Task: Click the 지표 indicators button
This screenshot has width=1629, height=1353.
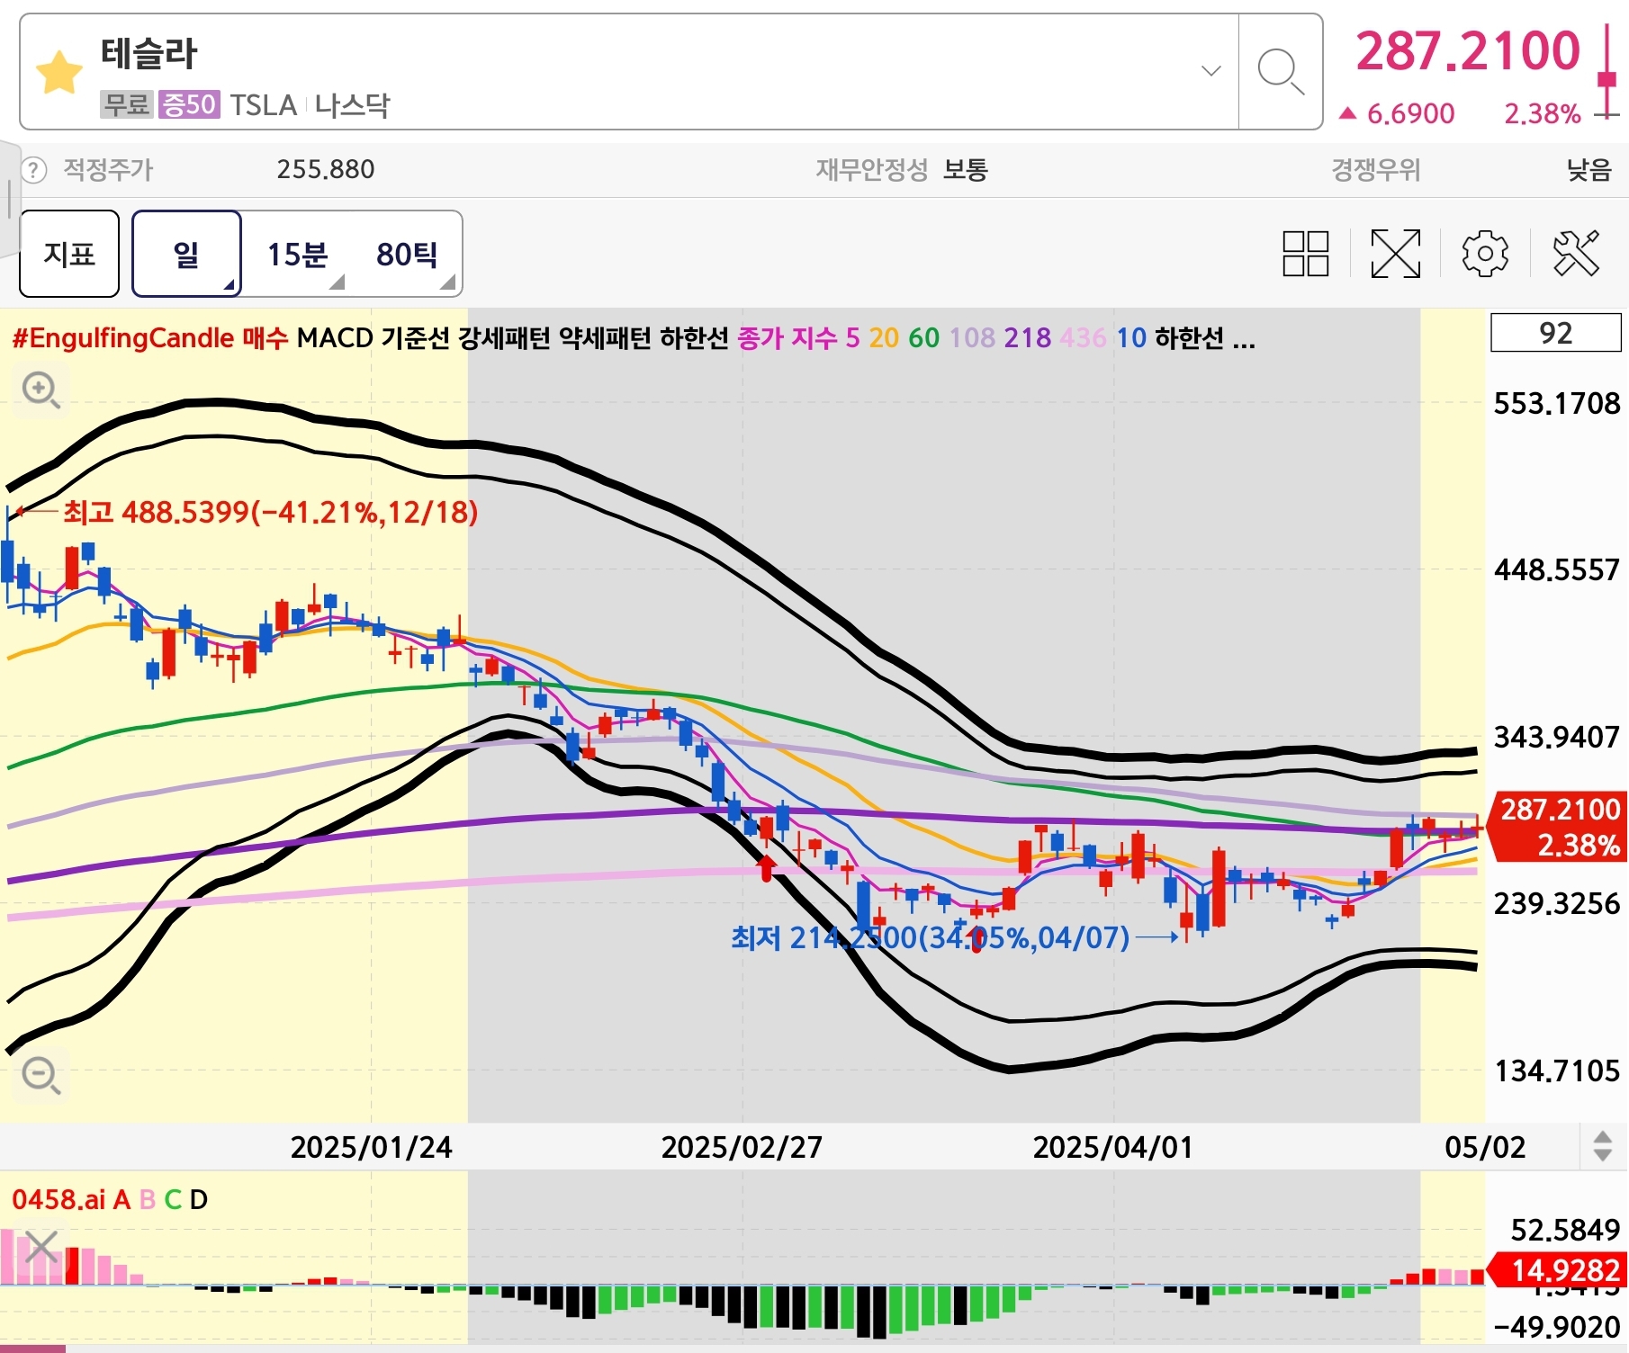Action: click(69, 254)
